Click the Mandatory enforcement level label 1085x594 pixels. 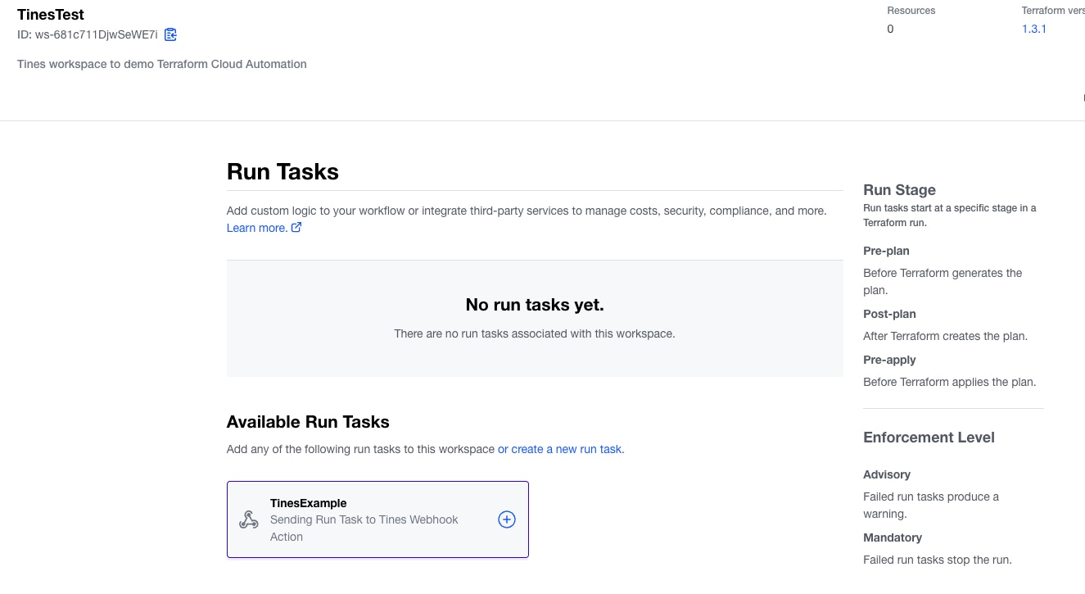tap(893, 537)
